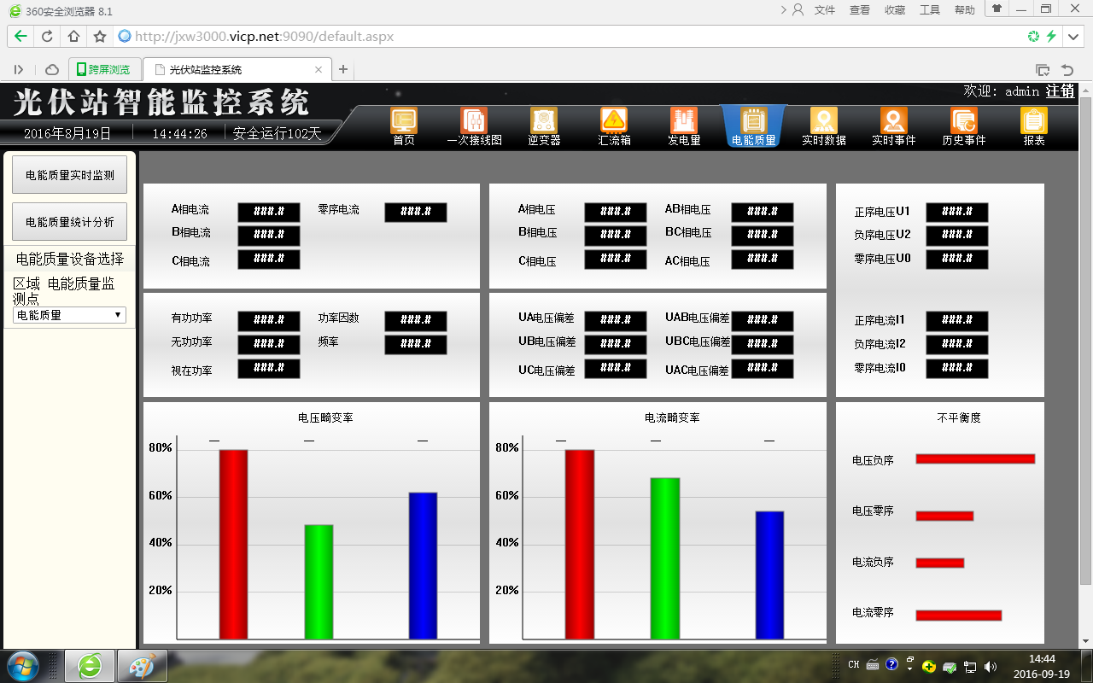Click the volume speaker tray icon
This screenshot has width=1093, height=683.
pos(991,666)
